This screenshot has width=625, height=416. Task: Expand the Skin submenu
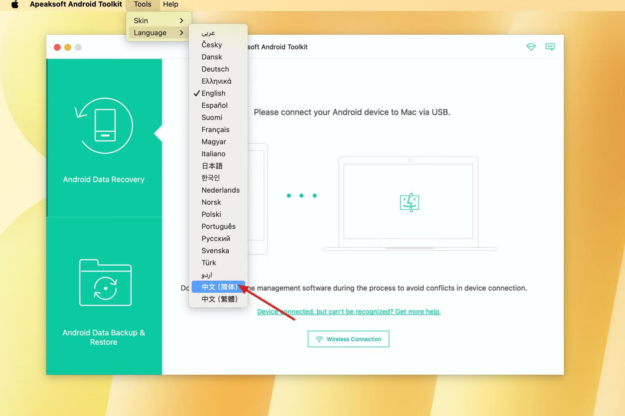click(158, 20)
